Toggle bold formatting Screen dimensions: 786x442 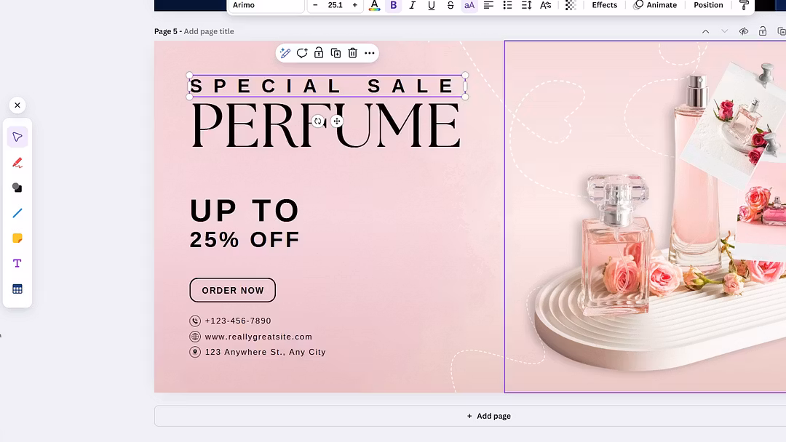click(394, 6)
